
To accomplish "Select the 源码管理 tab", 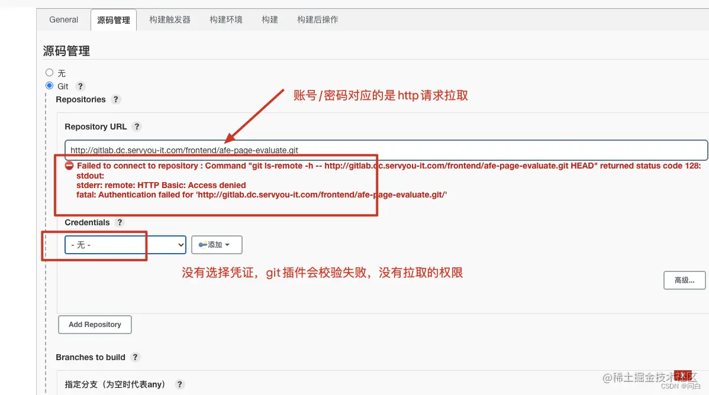I will 114,20.
